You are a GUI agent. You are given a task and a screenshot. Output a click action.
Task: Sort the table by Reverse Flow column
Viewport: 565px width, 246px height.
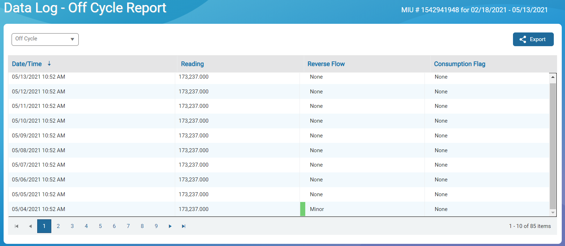[x=326, y=63]
